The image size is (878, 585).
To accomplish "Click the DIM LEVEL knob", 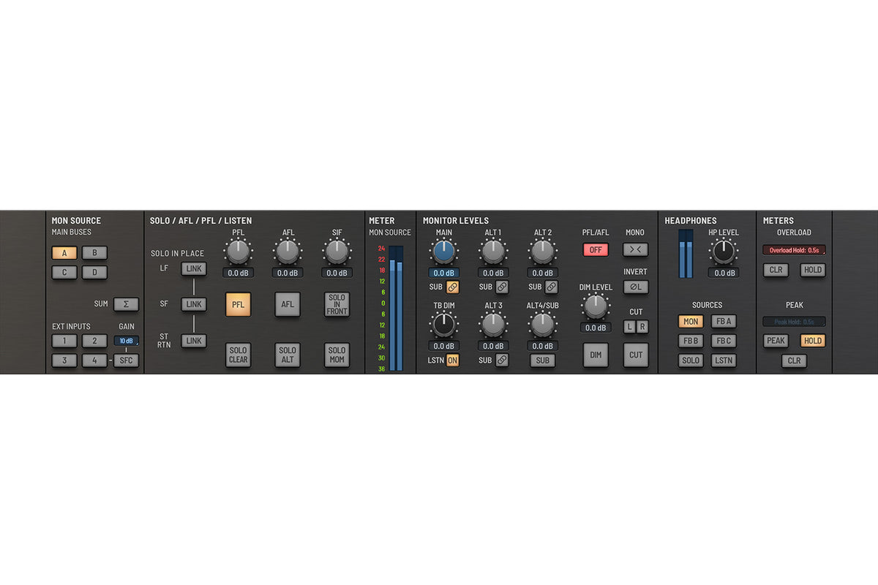I will pos(596,306).
